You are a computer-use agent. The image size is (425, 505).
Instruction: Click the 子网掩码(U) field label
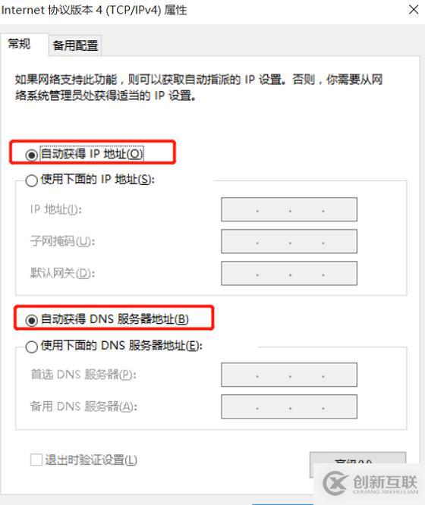coord(62,241)
